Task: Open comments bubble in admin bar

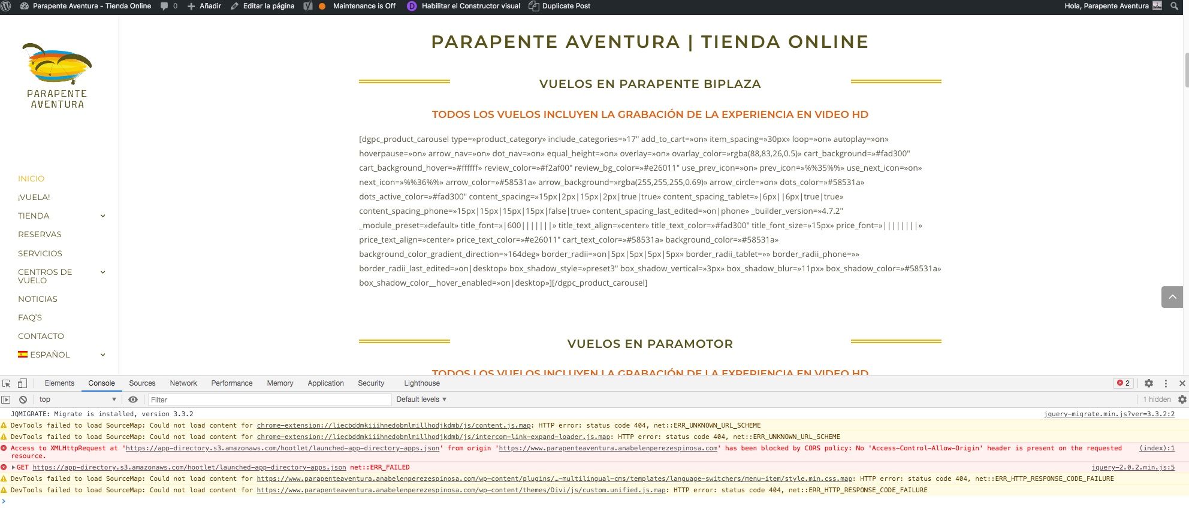Action: tap(164, 6)
